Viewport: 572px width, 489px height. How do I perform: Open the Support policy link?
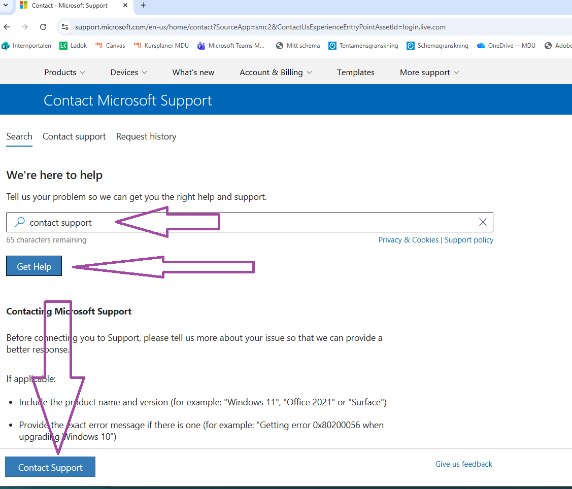pyautogui.click(x=469, y=240)
